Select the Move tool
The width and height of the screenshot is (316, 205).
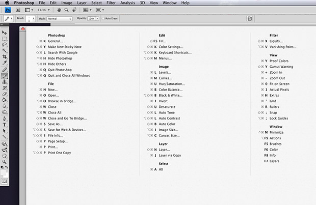click(4, 33)
